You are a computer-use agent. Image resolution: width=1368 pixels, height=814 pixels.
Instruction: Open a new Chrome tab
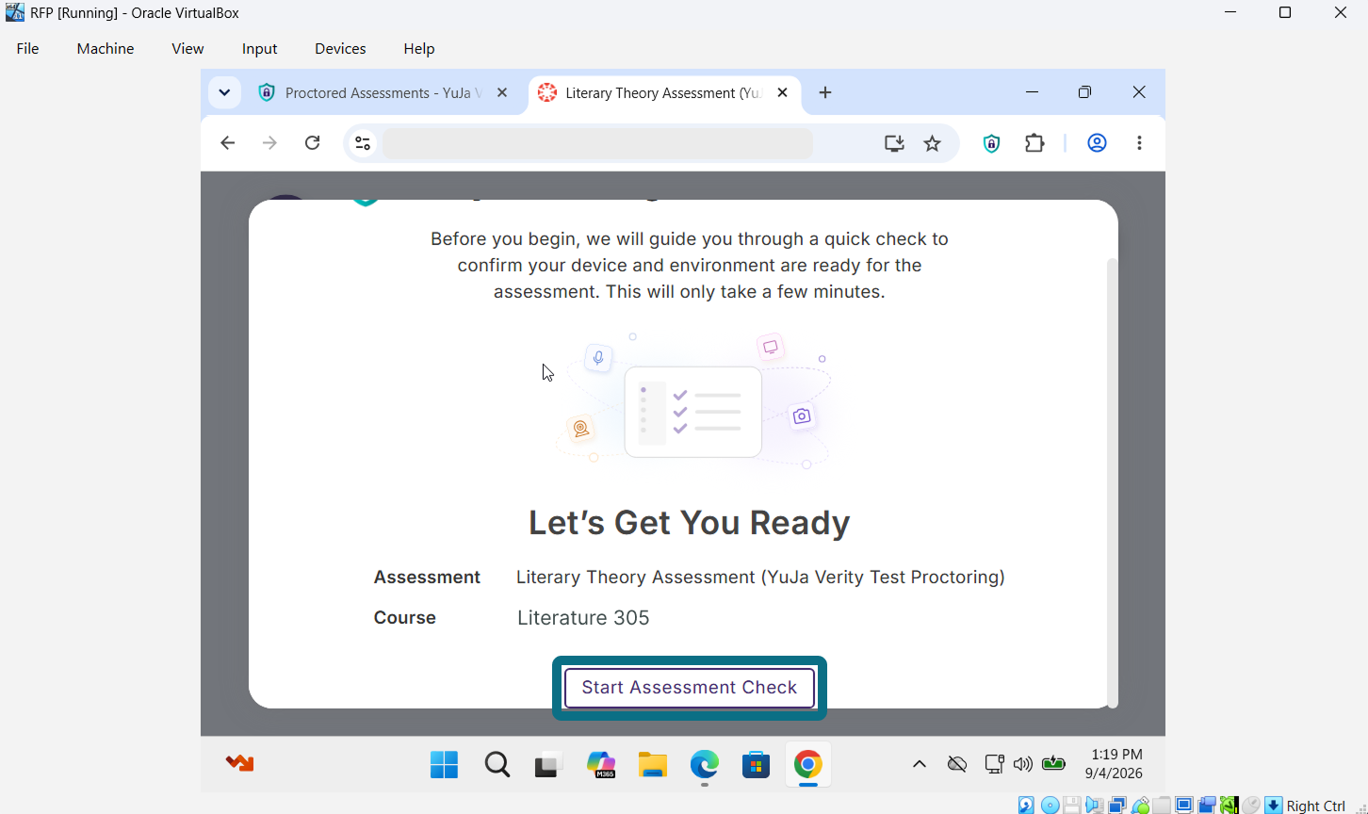[825, 92]
